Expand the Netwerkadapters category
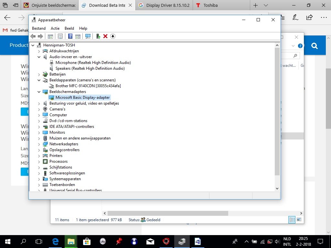331x248 pixels. [39, 144]
